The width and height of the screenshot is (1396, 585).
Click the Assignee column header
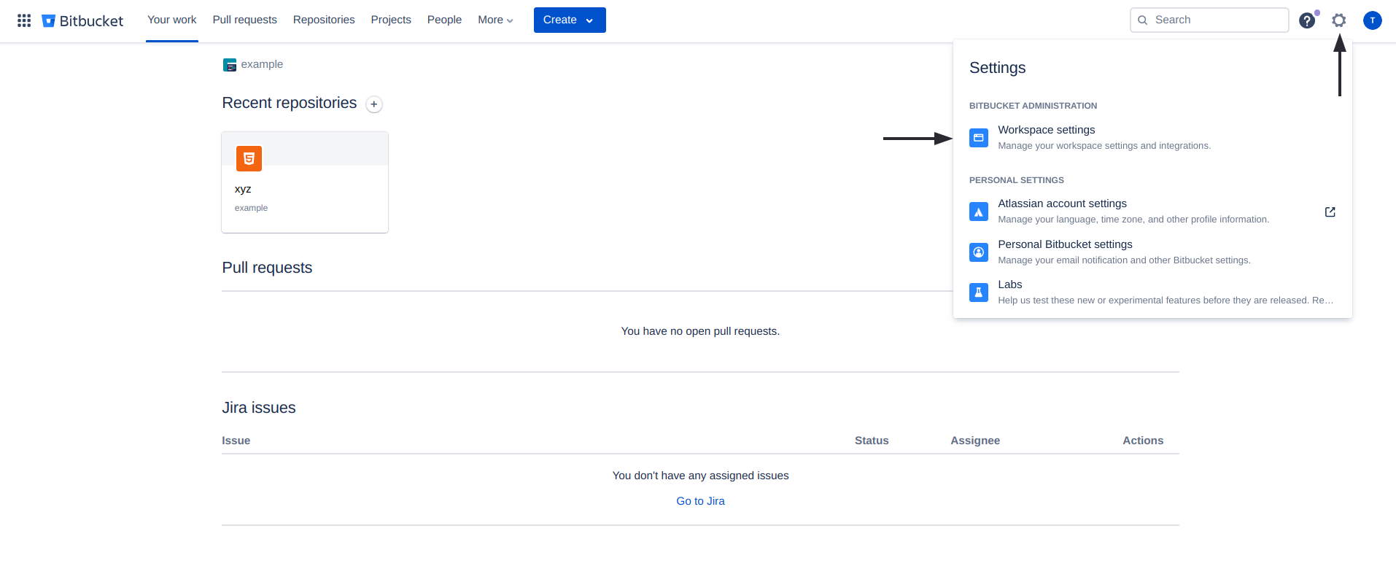tap(975, 441)
